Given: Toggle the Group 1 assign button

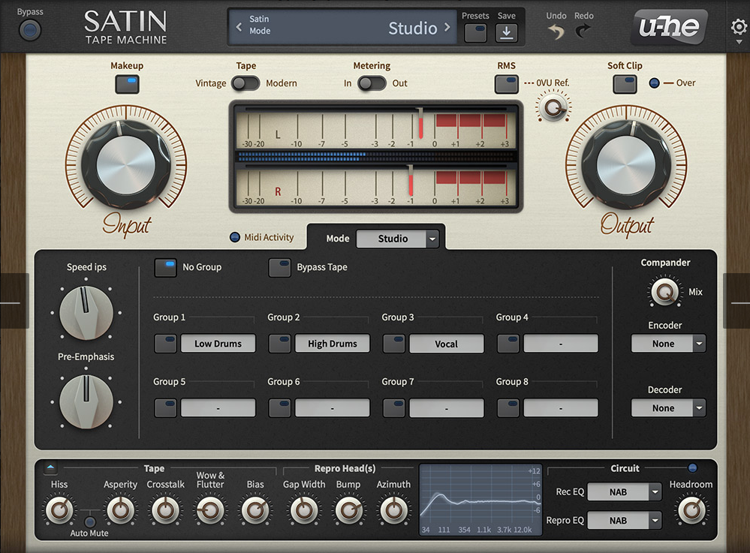Looking at the screenshot, I should click(165, 344).
